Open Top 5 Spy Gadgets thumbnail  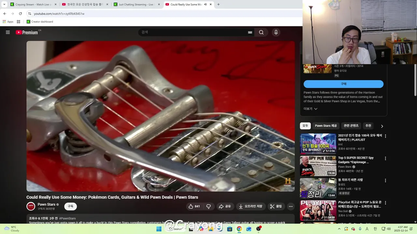[318, 166]
